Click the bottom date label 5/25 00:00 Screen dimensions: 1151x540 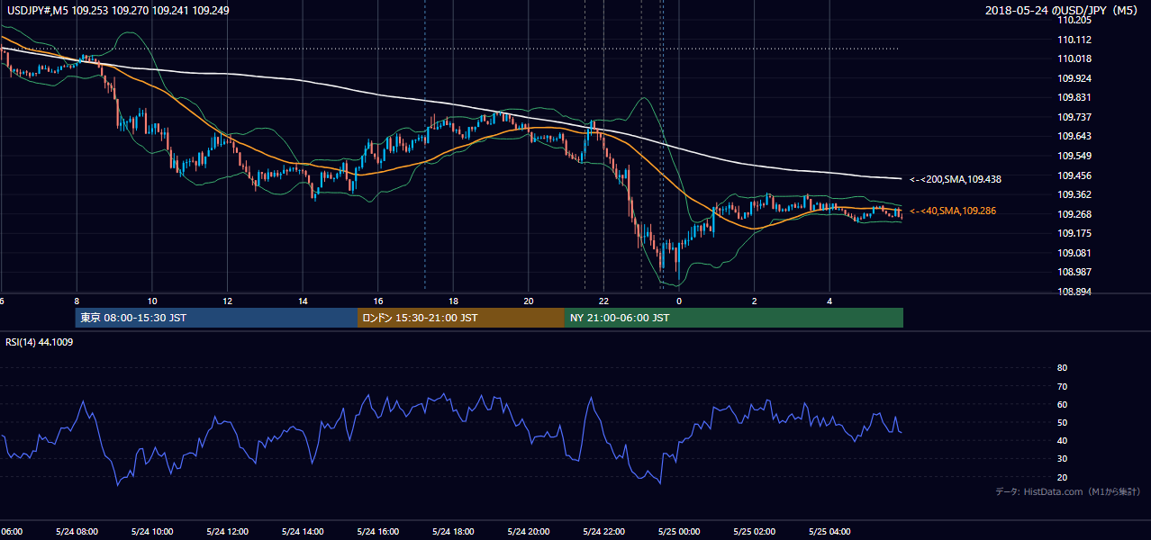(x=678, y=532)
